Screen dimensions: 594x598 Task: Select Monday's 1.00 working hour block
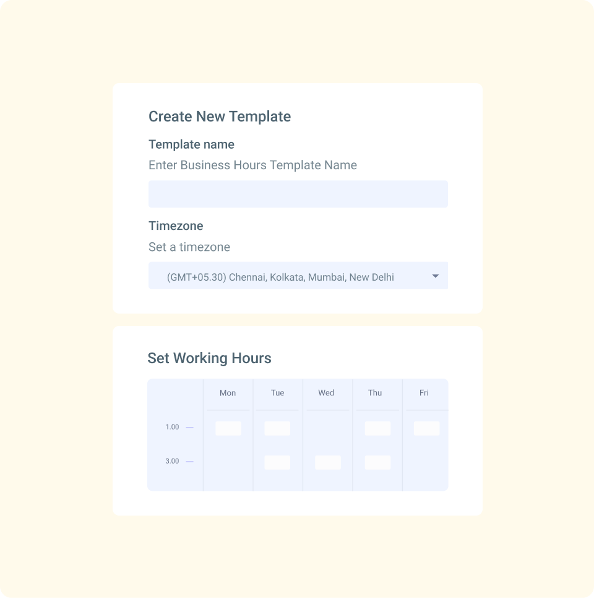[x=227, y=428]
